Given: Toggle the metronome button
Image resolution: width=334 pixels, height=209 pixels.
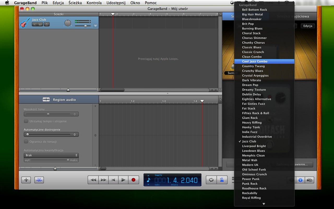Looking at the screenshot, I should (222, 180).
